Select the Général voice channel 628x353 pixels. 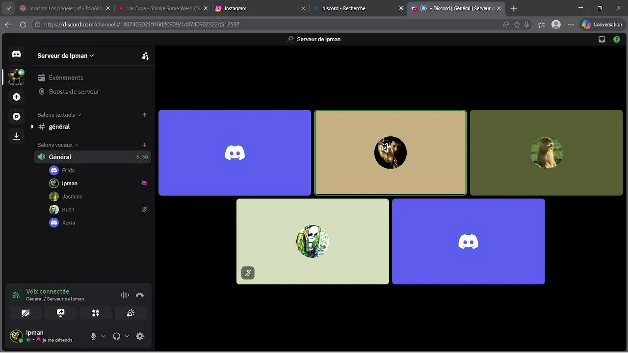92,157
